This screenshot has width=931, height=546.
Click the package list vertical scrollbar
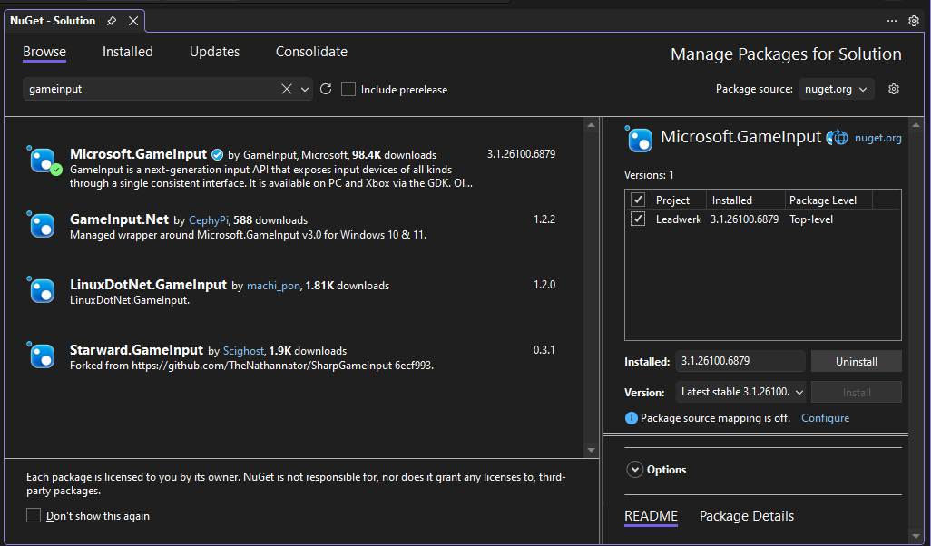coord(592,272)
